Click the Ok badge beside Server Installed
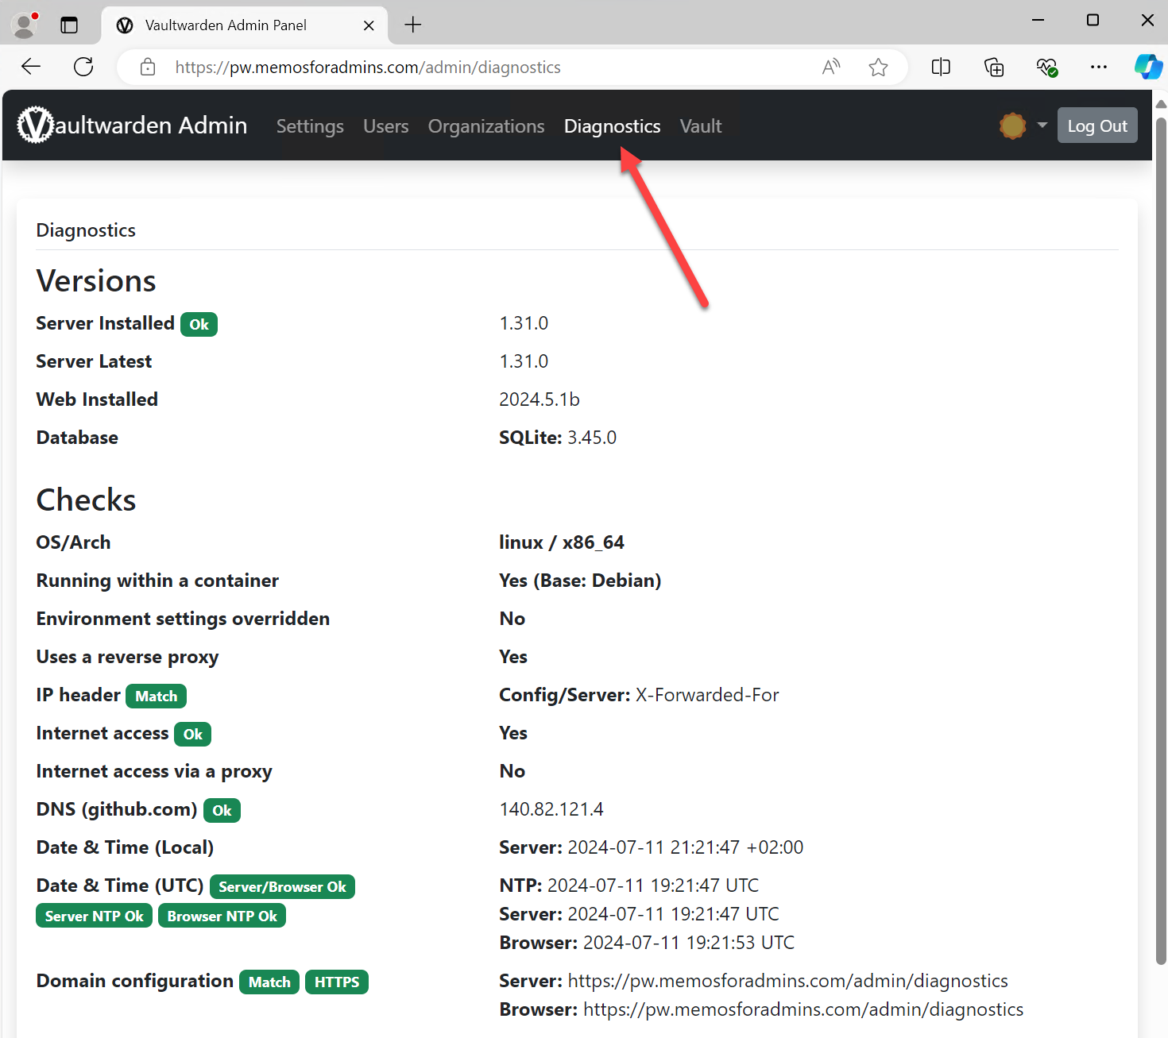The image size is (1168, 1038). (x=199, y=324)
